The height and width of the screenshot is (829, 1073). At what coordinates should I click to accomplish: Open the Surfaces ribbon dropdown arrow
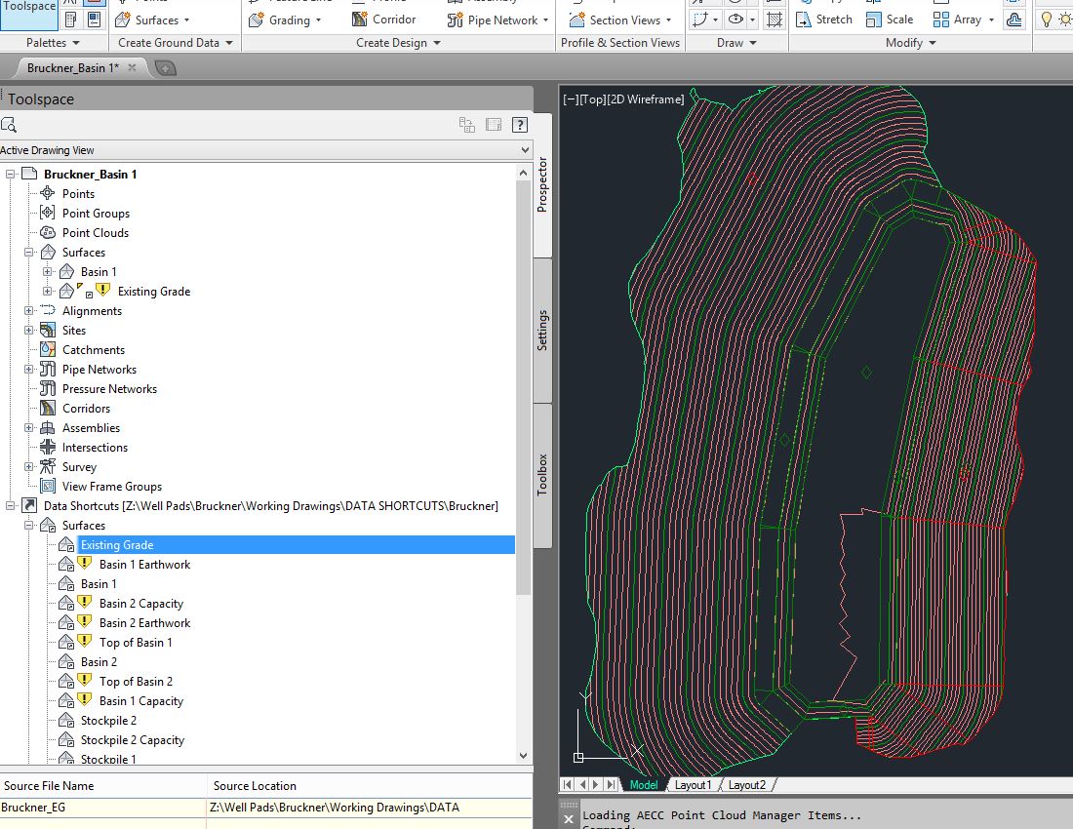(187, 20)
